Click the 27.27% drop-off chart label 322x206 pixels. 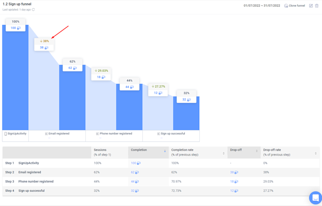coord(158,87)
